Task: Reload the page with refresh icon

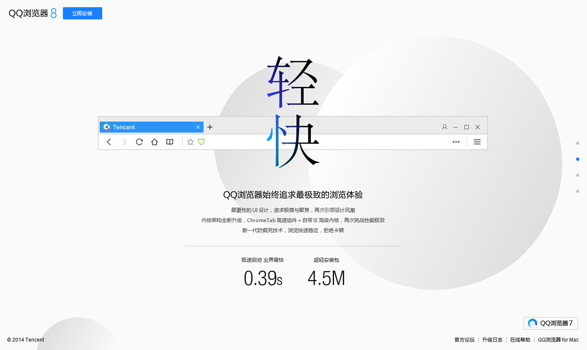Action: (139, 142)
